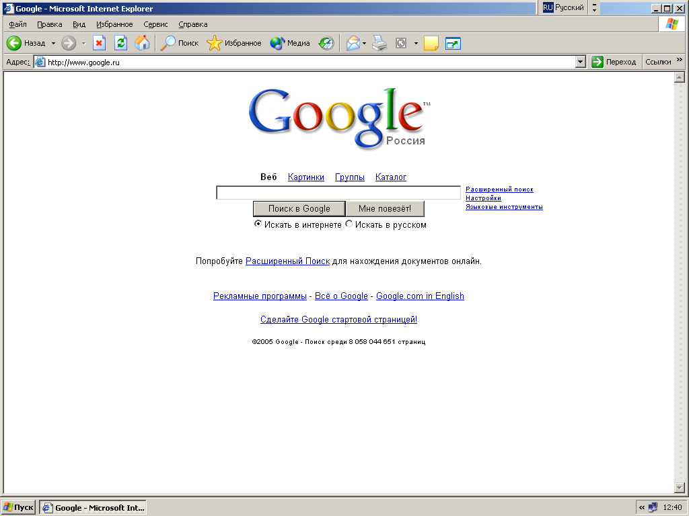Viewport: 689px width, 516px height.
Task: Open the Избранное menu in menu bar
Action: point(114,25)
